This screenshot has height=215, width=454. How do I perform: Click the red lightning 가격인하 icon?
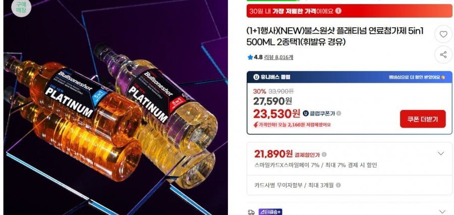(x=256, y=125)
